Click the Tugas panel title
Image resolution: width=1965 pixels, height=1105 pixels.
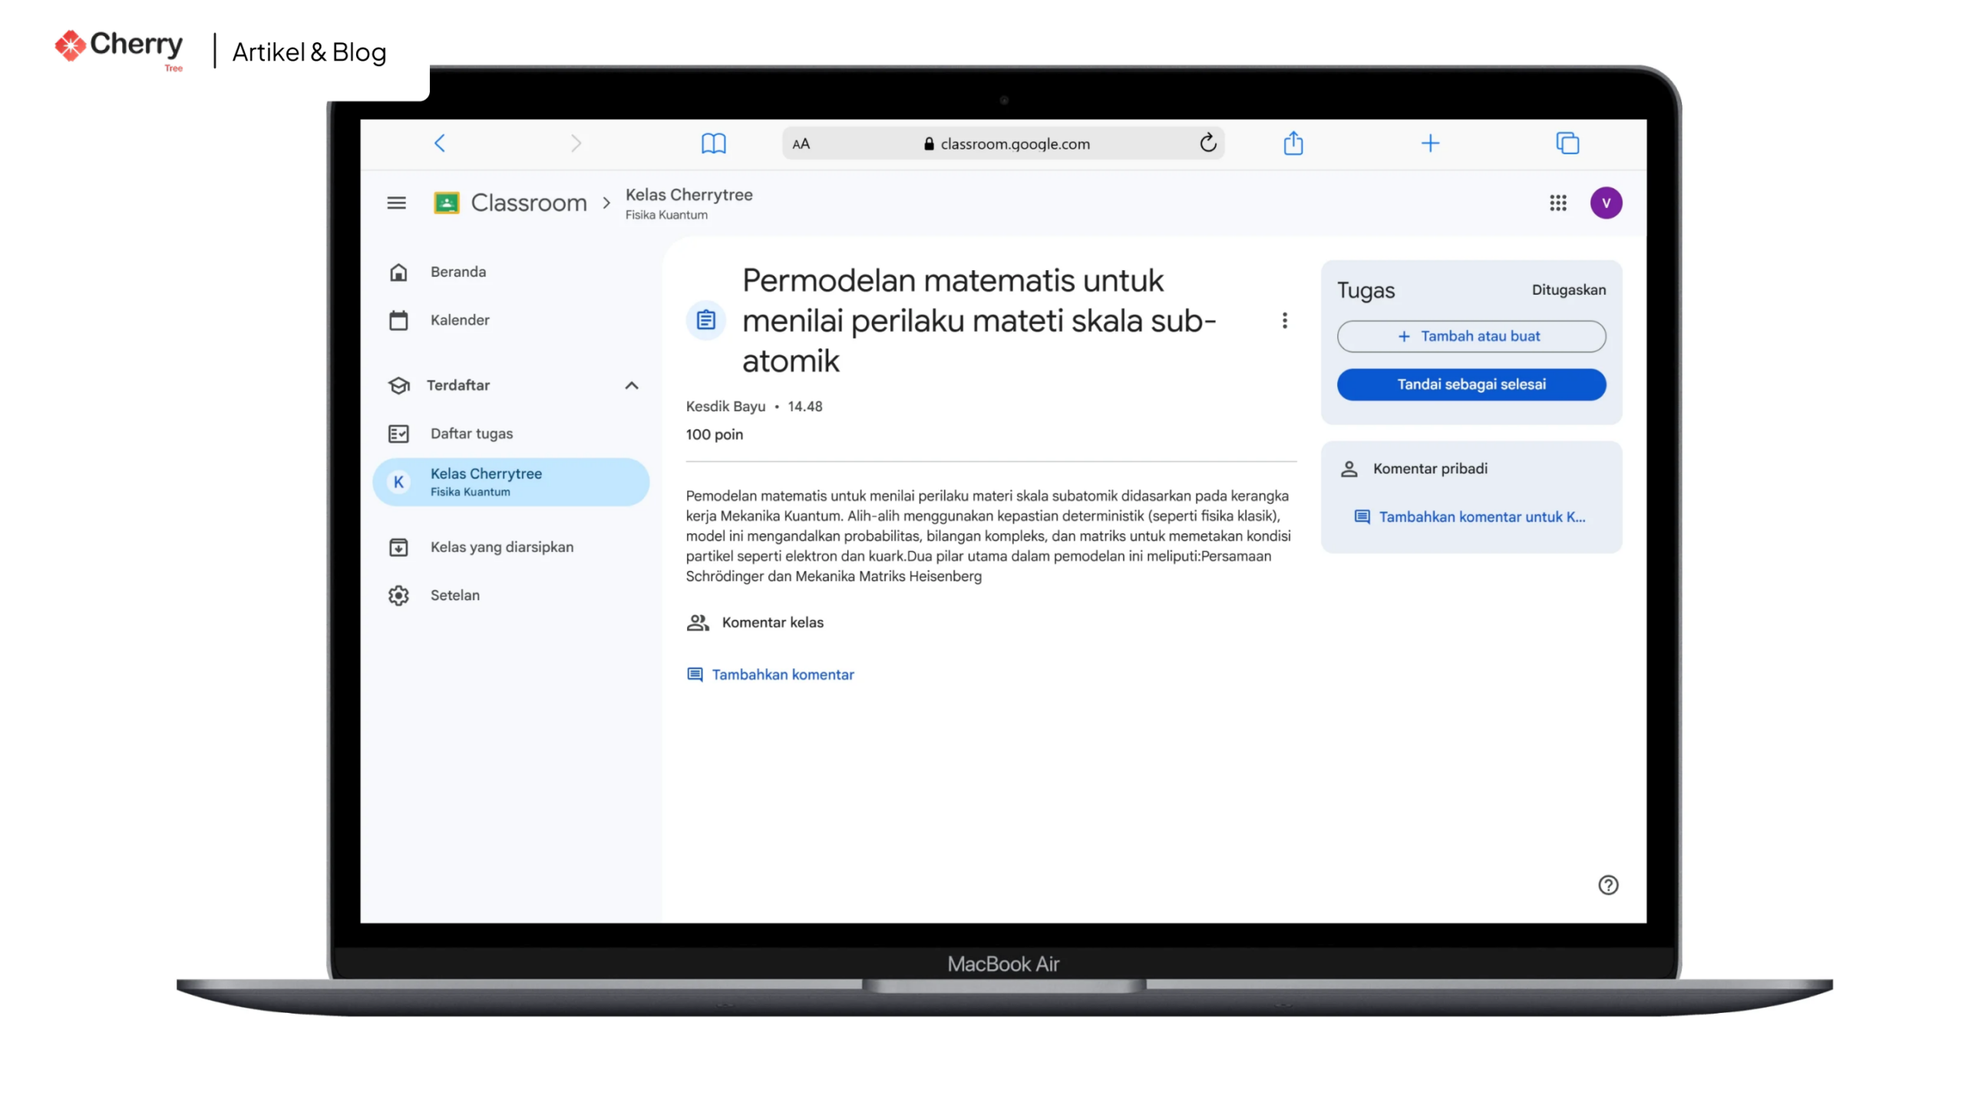[1366, 291]
